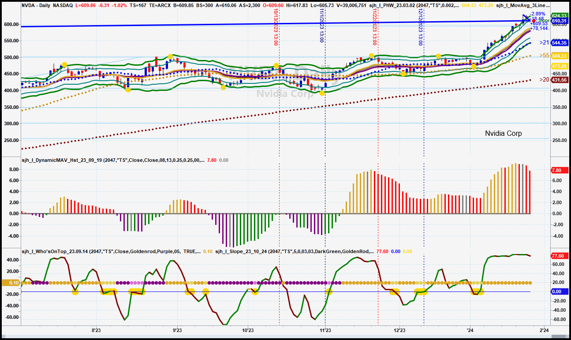
Task: Click the 300.00 price on right axis
Action: click(x=559, y=123)
